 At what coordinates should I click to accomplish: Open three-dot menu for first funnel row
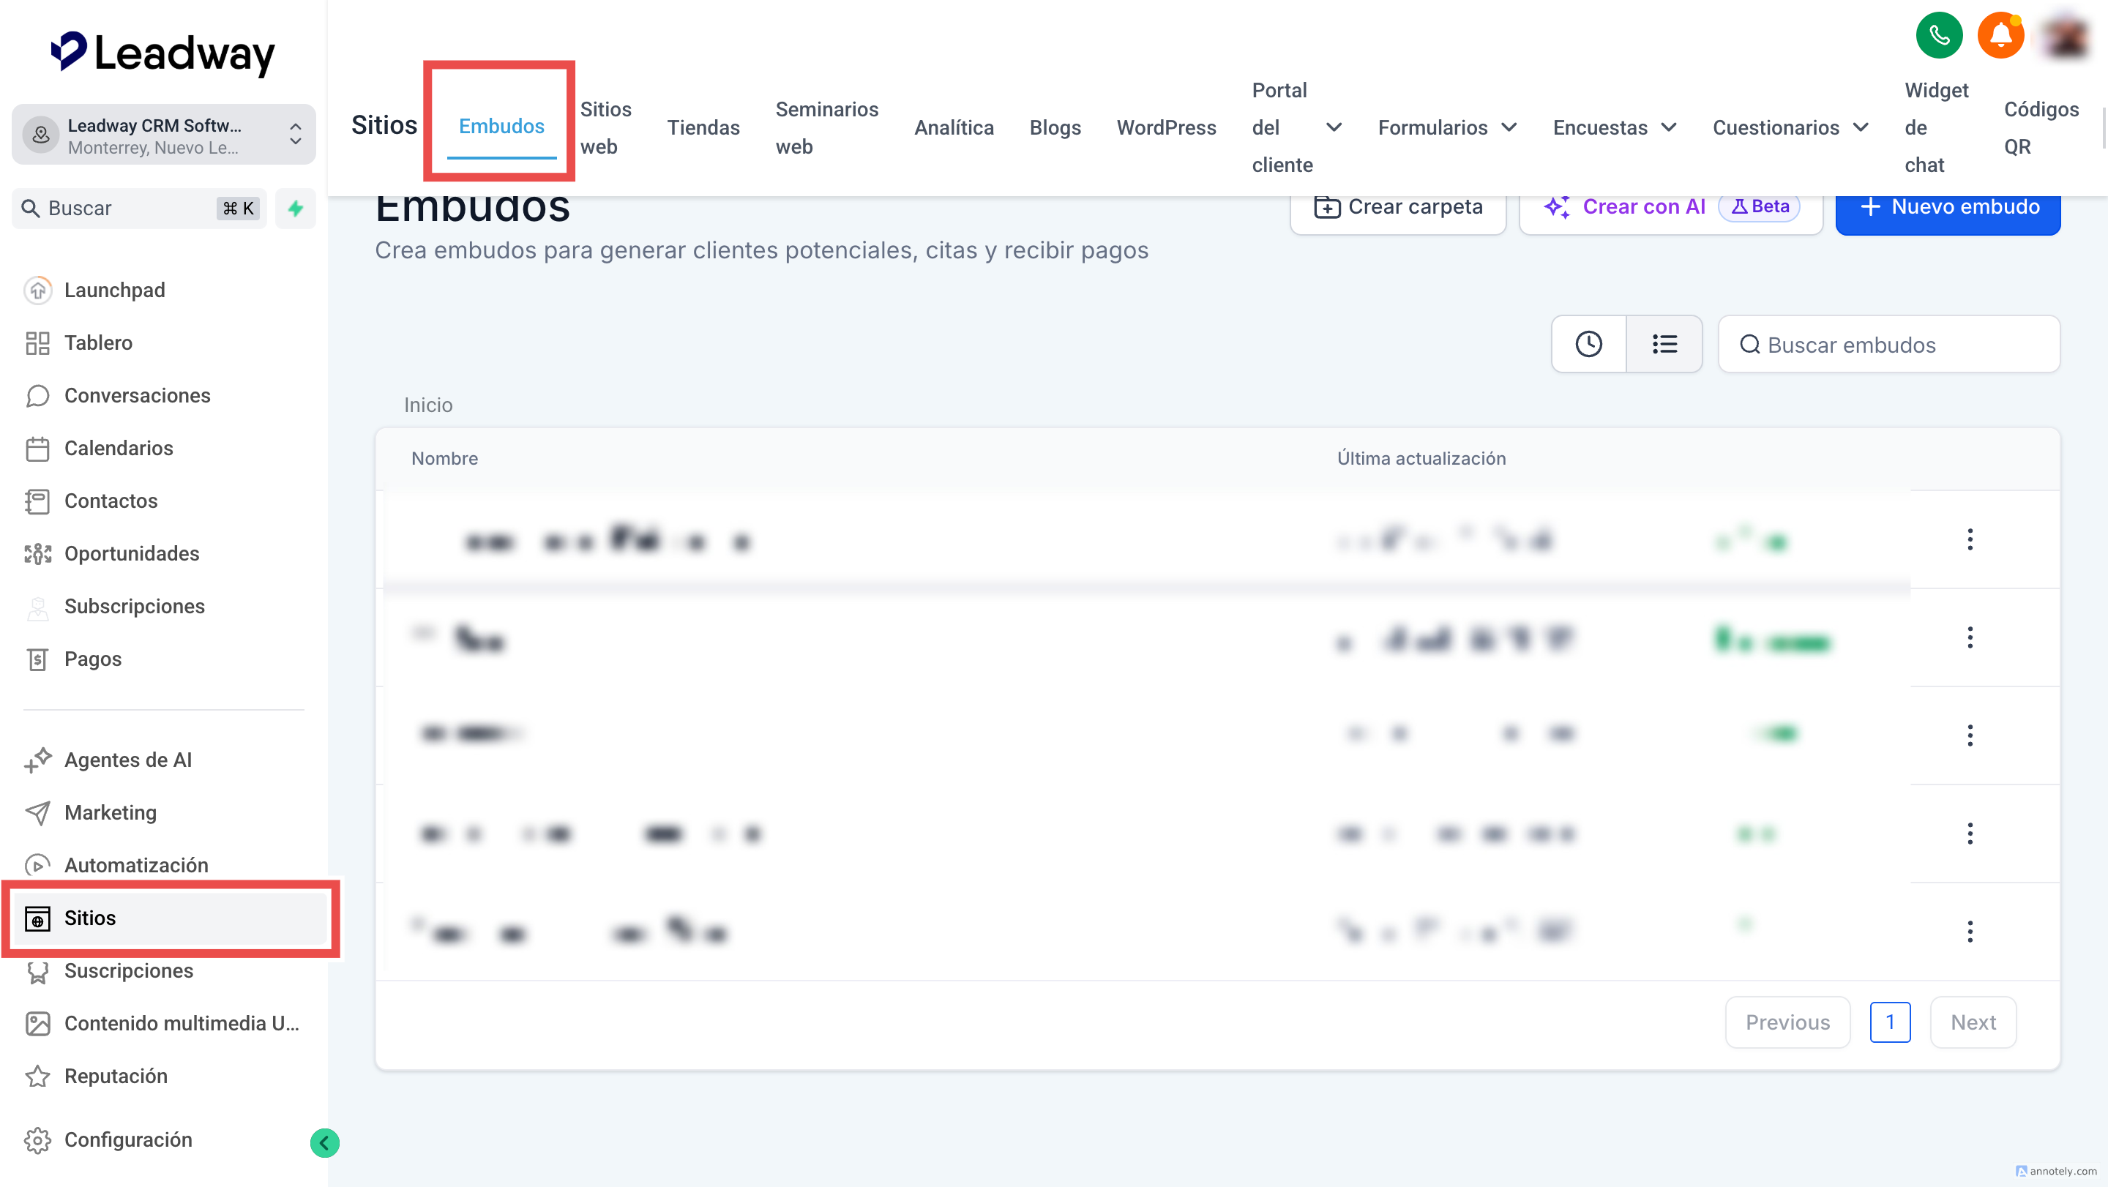[1970, 539]
